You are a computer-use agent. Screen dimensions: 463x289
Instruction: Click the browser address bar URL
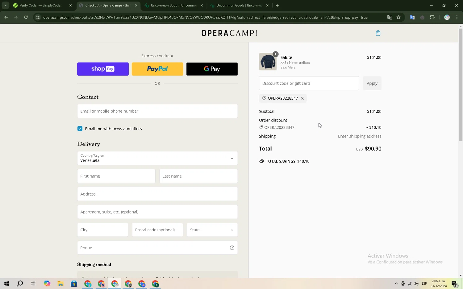pos(205,17)
